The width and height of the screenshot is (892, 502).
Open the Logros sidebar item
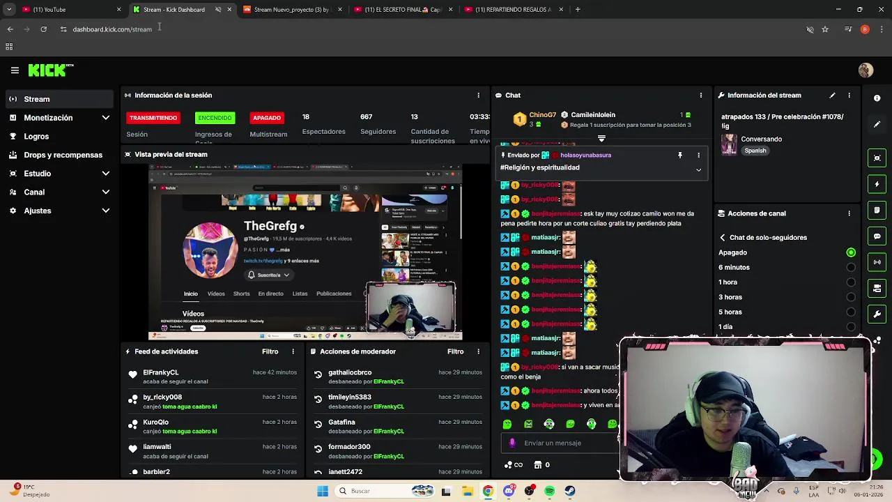(60, 137)
